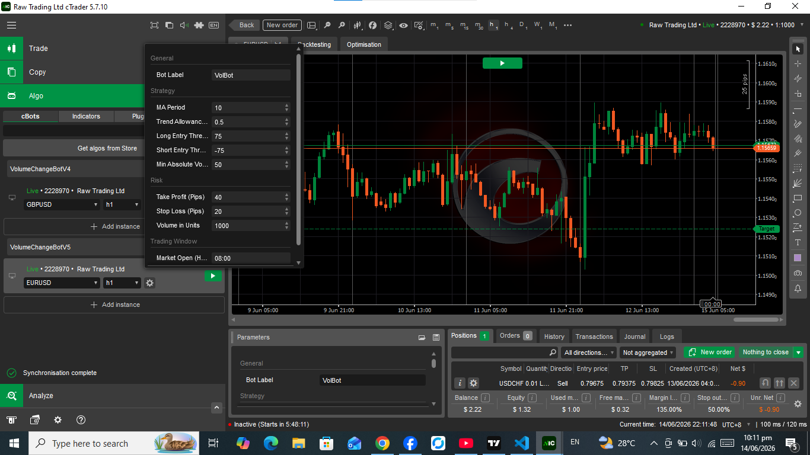Reverse the USDCHF position
Viewport: 810px width, 455px height.
tap(766, 383)
